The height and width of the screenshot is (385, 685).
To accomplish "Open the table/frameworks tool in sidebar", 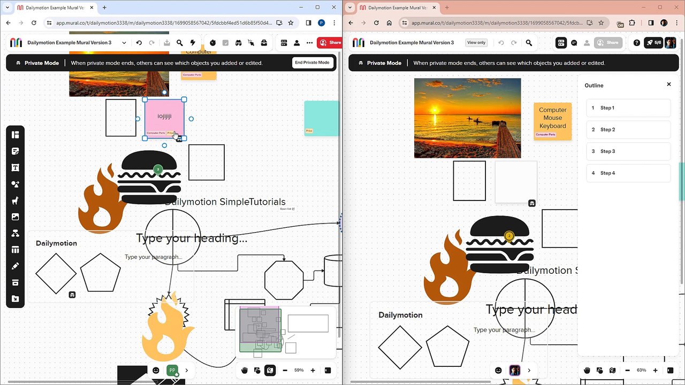I will (15, 250).
